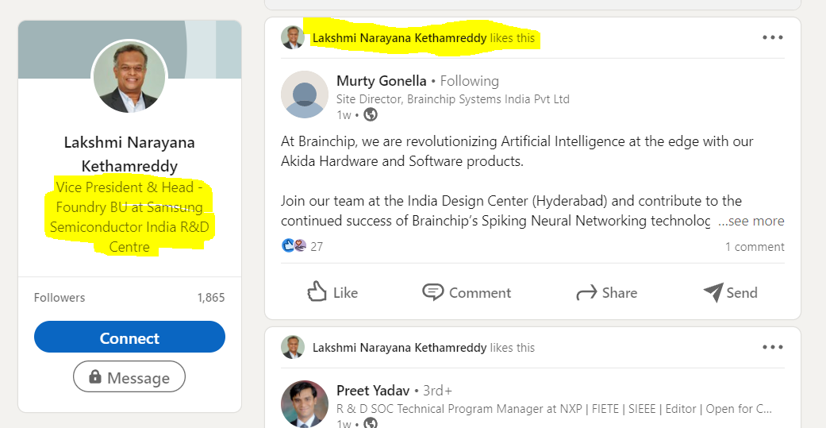Click the Like thumbs-up icon
This screenshot has width=826, height=428.
click(317, 292)
